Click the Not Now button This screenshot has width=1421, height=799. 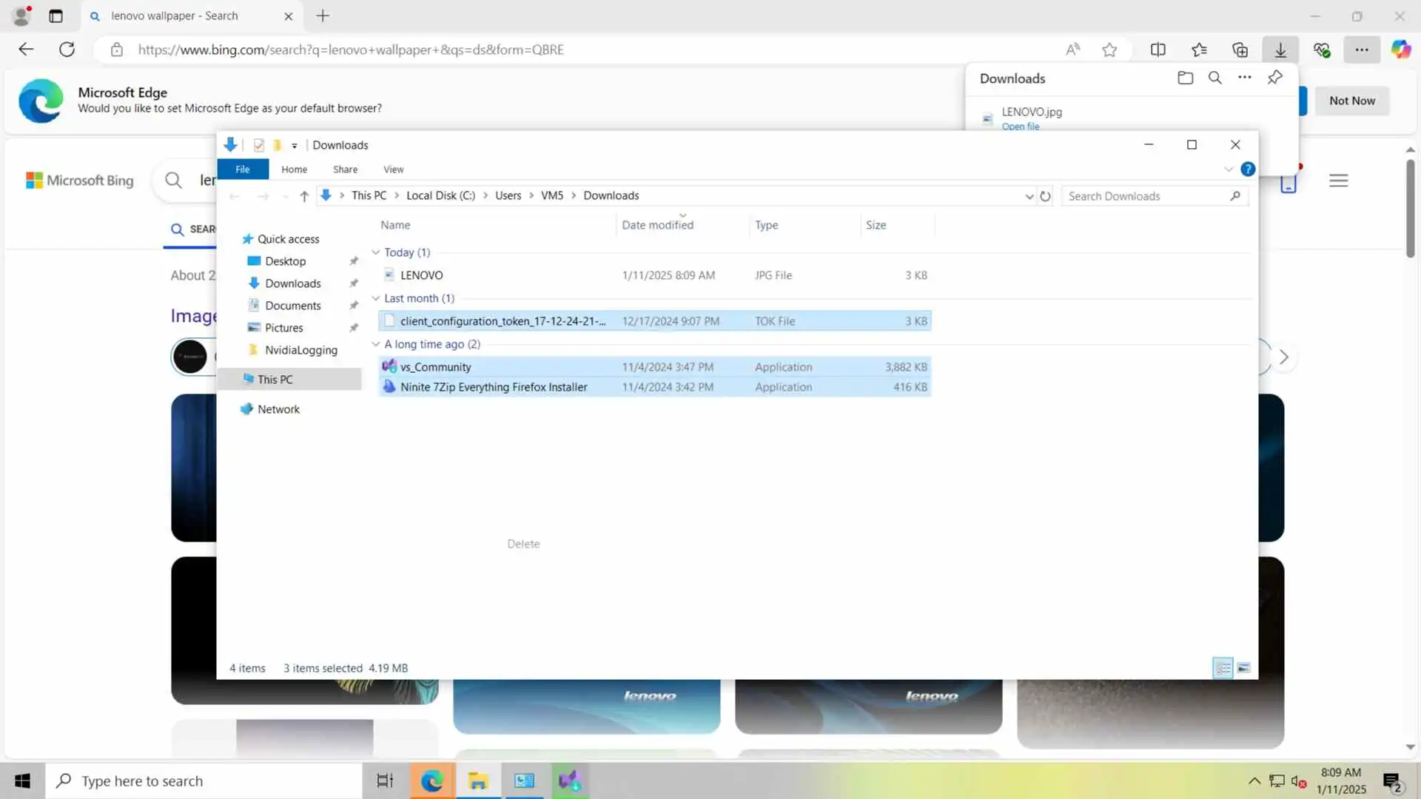tap(1351, 101)
